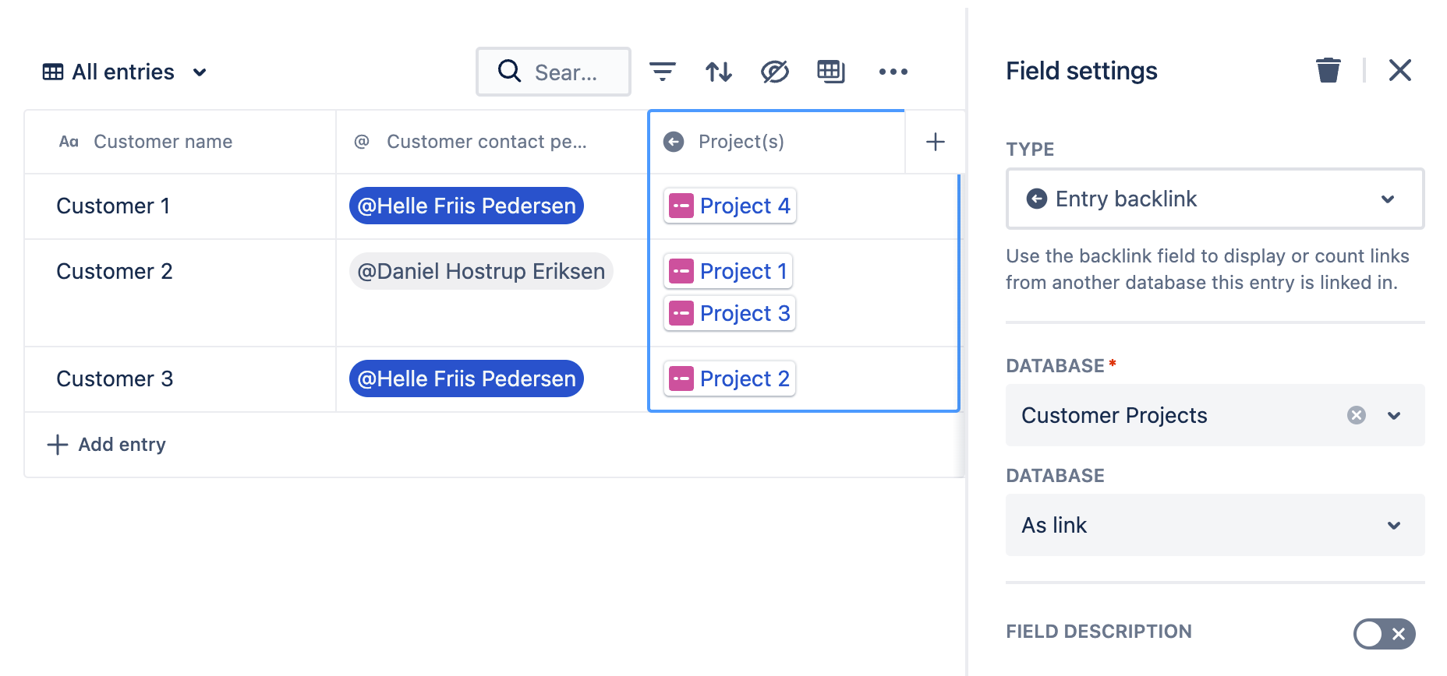The width and height of the screenshot is (1447, 676).
Task: Select the @ mention type icon in header
Action: tap(362, 142)
